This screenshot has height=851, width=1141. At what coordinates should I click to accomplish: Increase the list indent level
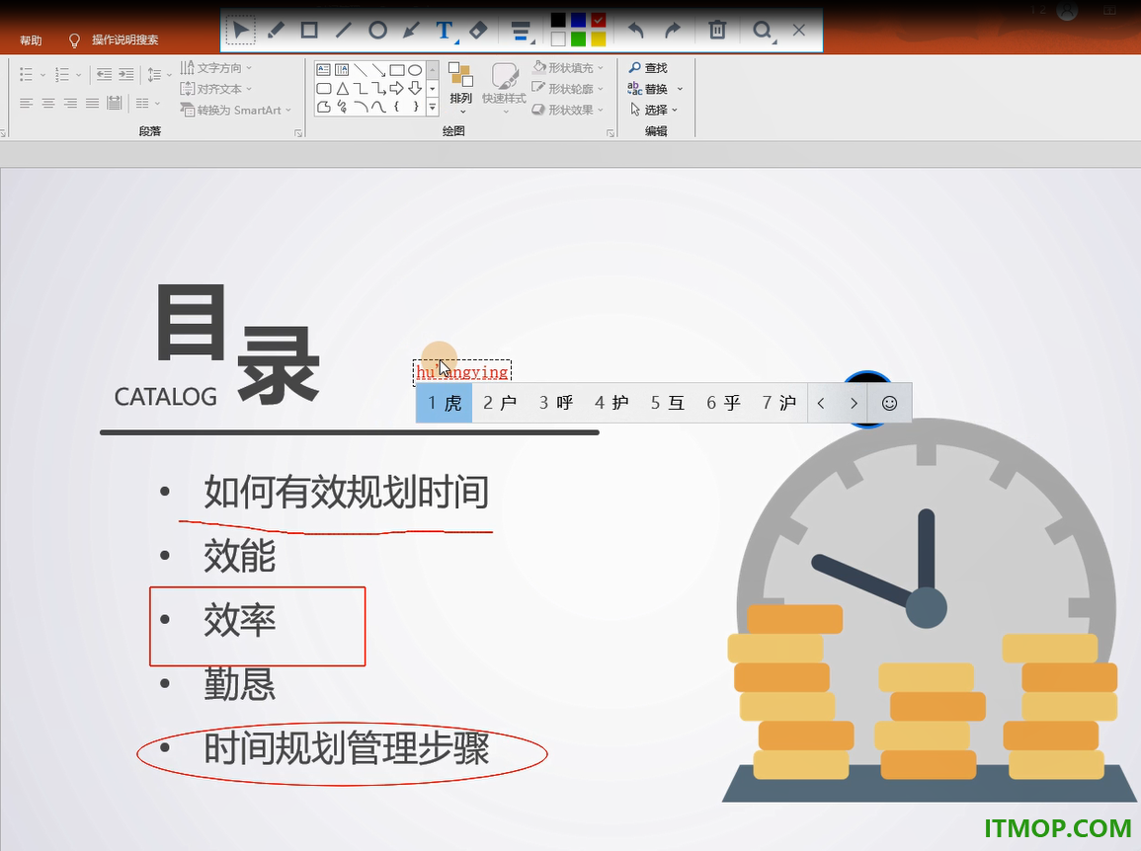coord(126,74)
